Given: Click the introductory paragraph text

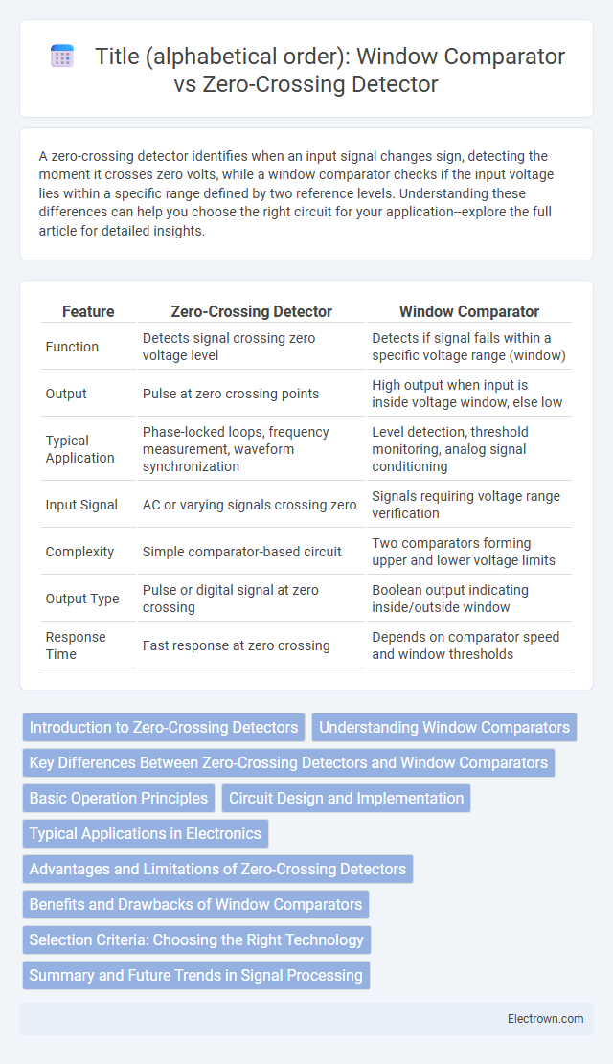Looking at the screenshot, I should pos(297,193).
